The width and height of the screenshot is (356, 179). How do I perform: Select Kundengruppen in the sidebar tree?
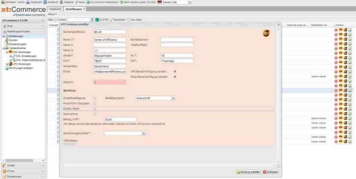click(x=18, y=44)
